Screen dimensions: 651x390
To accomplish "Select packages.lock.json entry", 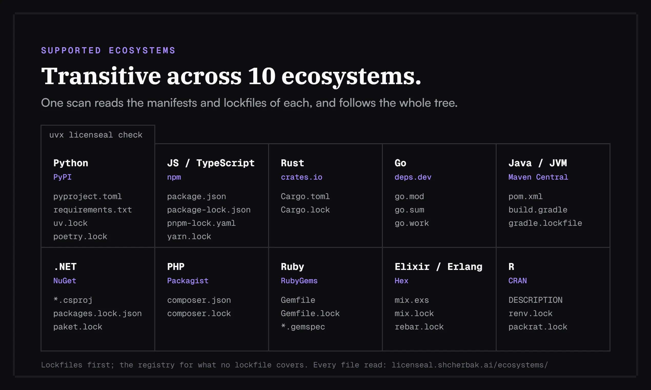I will point(97,313).
